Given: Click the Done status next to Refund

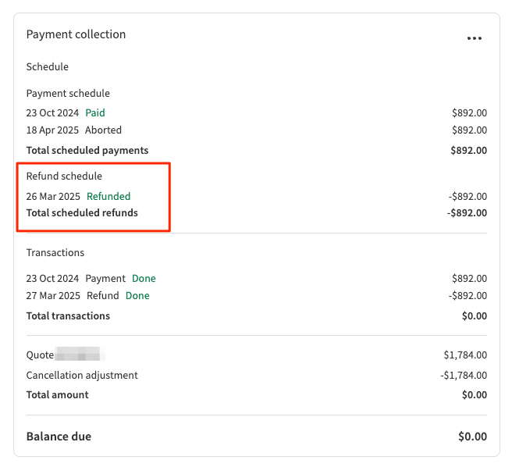Looking at the screenshot, I should point(137,295).
